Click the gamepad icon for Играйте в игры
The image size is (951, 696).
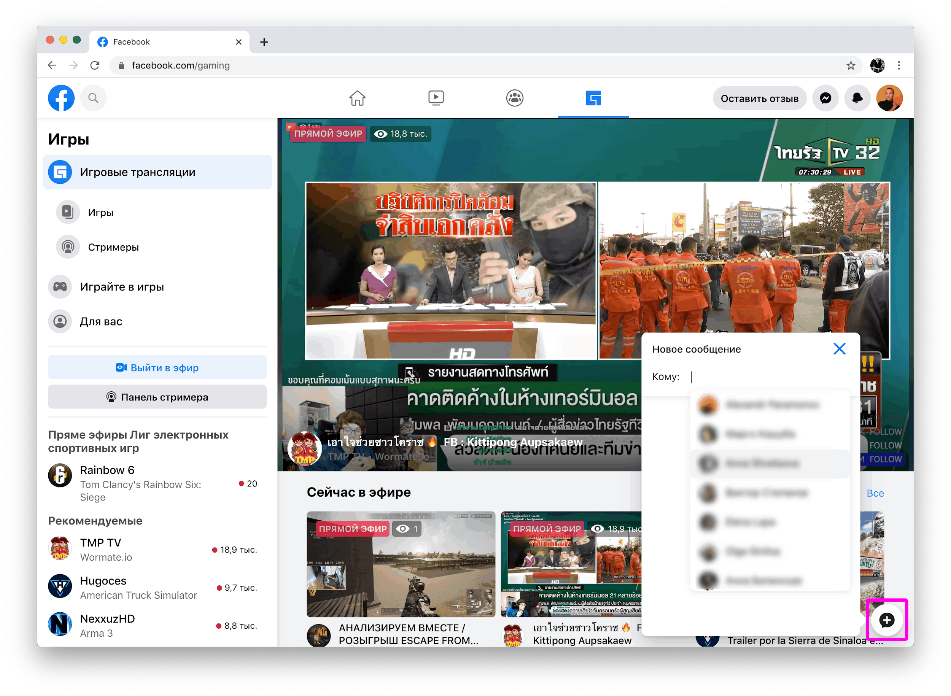coord(60,287)
